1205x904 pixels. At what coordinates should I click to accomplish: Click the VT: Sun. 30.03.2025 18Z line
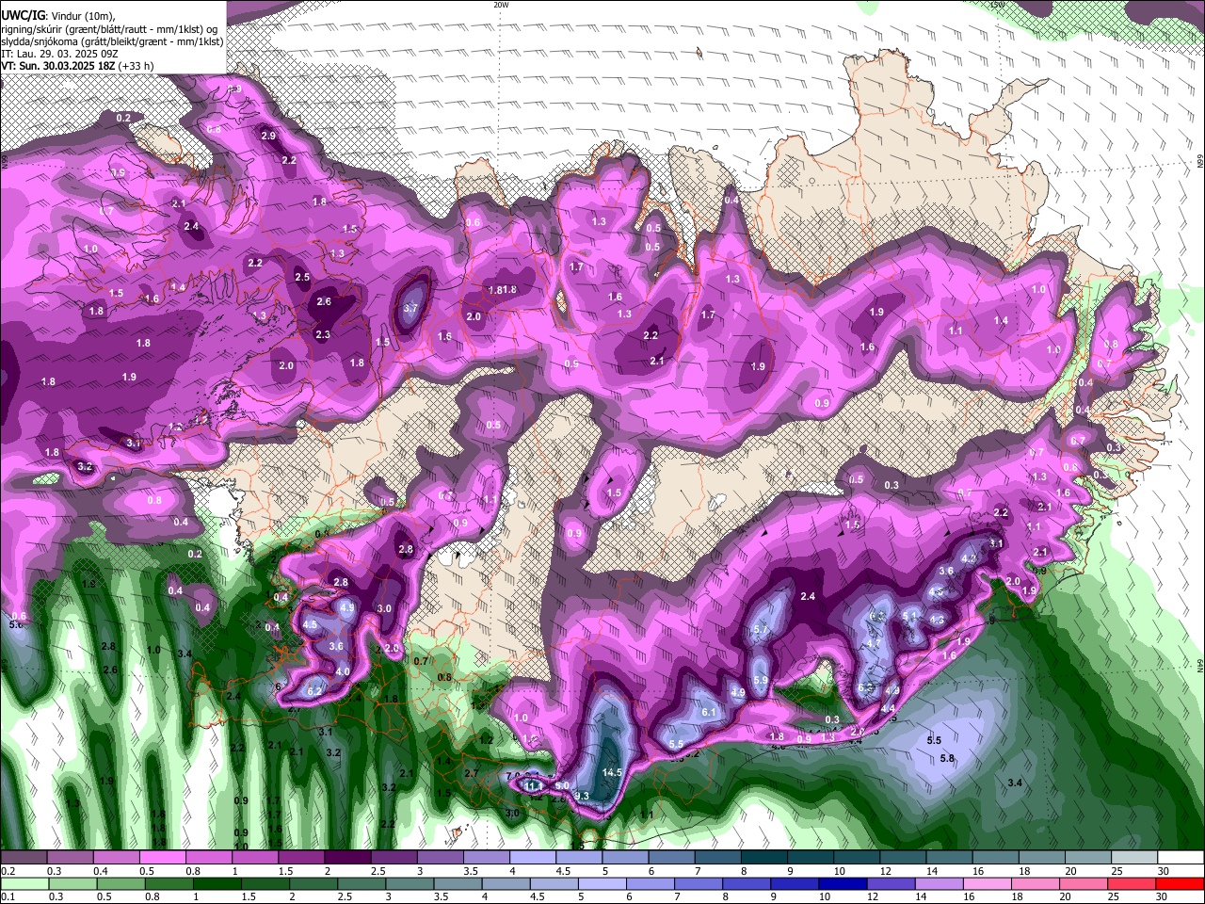(x=77, y=66)
